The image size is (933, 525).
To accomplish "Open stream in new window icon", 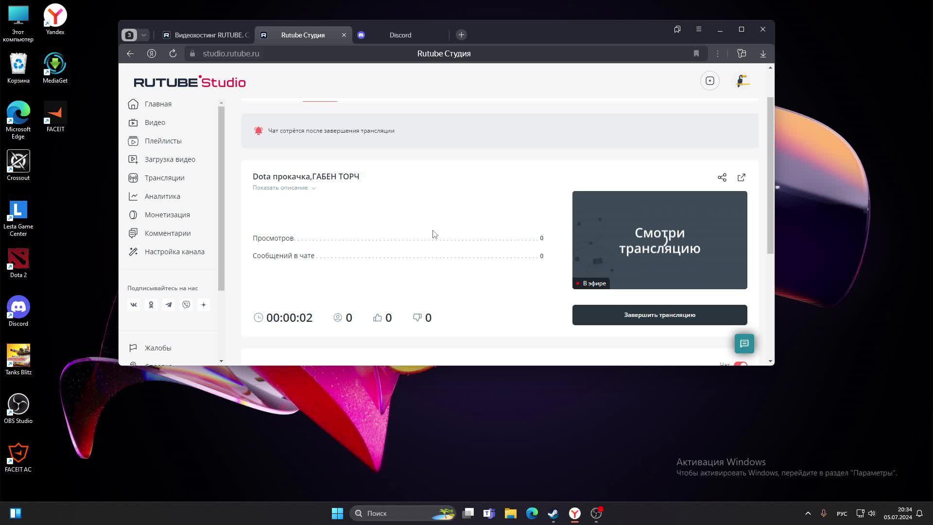I will tap(742, 177).
